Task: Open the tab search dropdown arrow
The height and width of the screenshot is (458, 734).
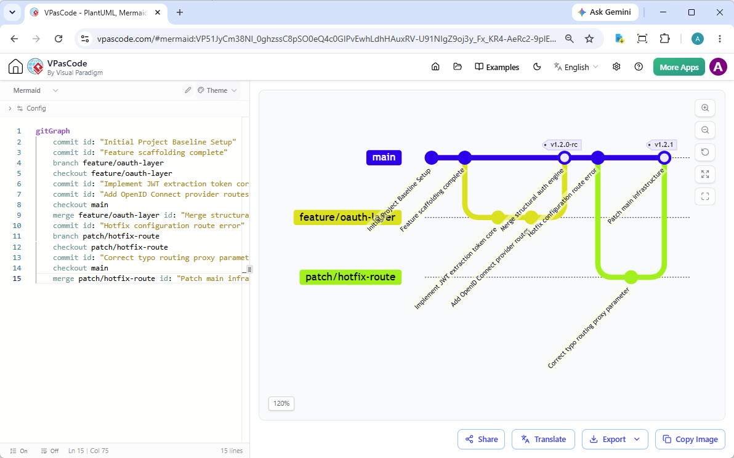Action: (x=12, y=13)
